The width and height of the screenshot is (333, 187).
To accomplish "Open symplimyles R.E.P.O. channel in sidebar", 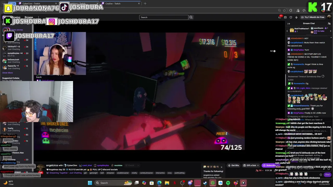I will point(16,54).
